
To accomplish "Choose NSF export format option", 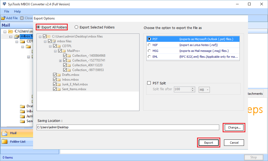I will click(149, 45).
